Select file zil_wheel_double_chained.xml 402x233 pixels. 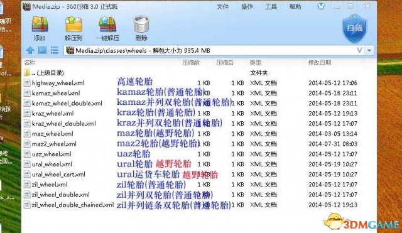(x=73, y=205)
